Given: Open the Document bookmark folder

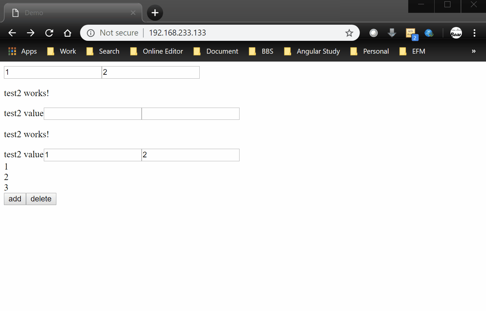Looking at the screenshot, I should [216, 51].
